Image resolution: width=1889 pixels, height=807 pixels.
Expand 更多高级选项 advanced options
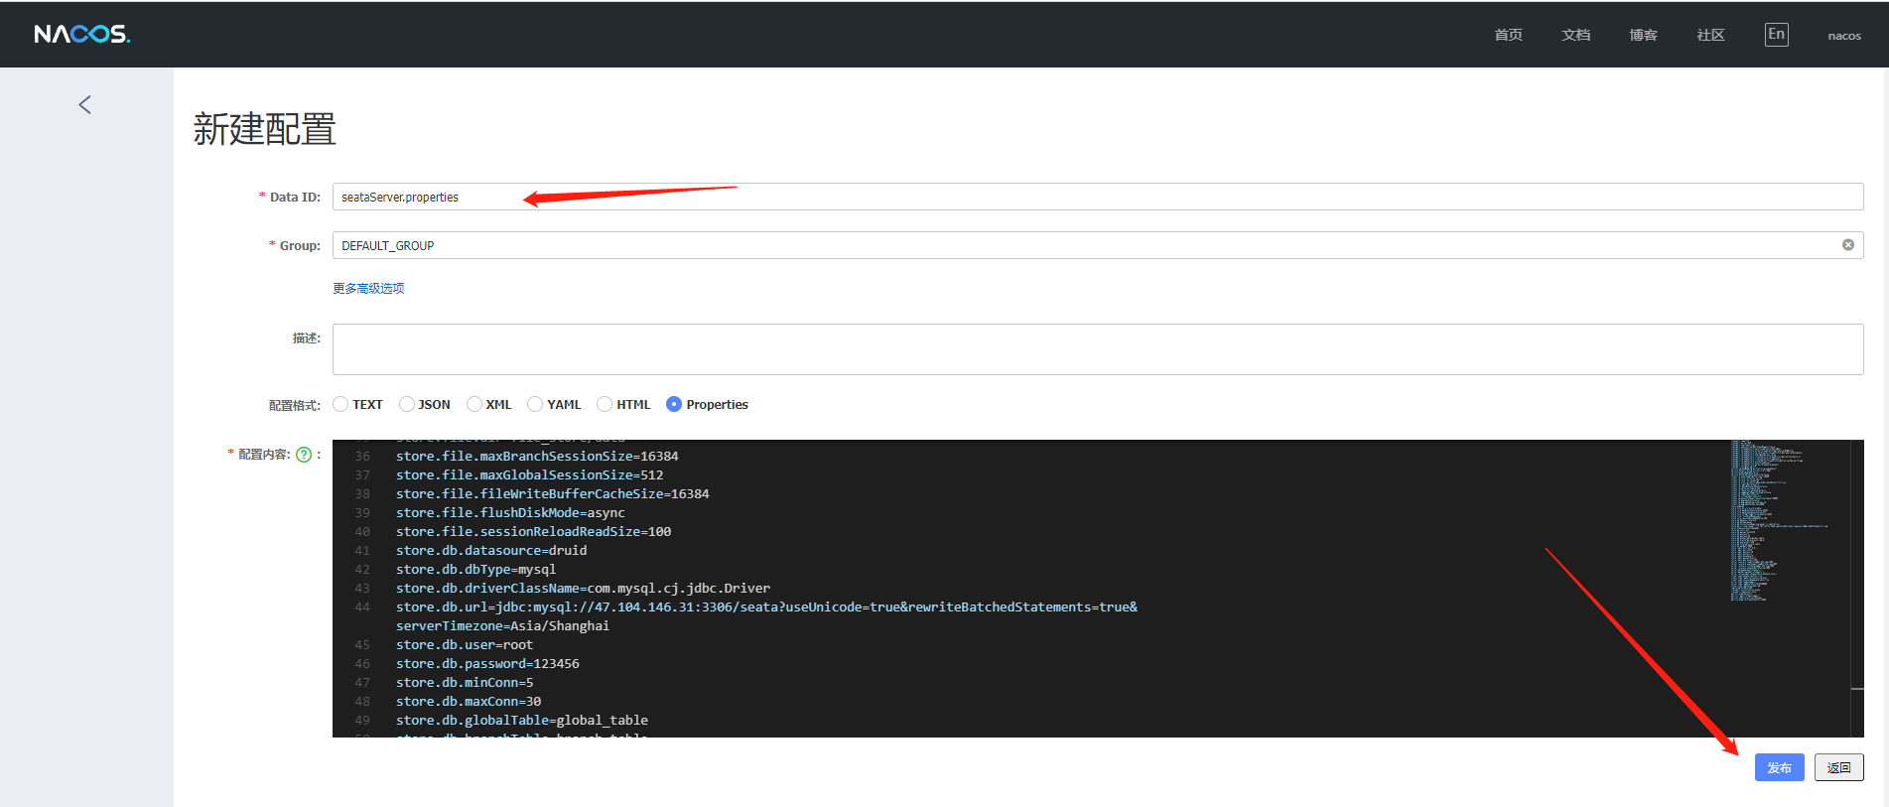(368, 289)
